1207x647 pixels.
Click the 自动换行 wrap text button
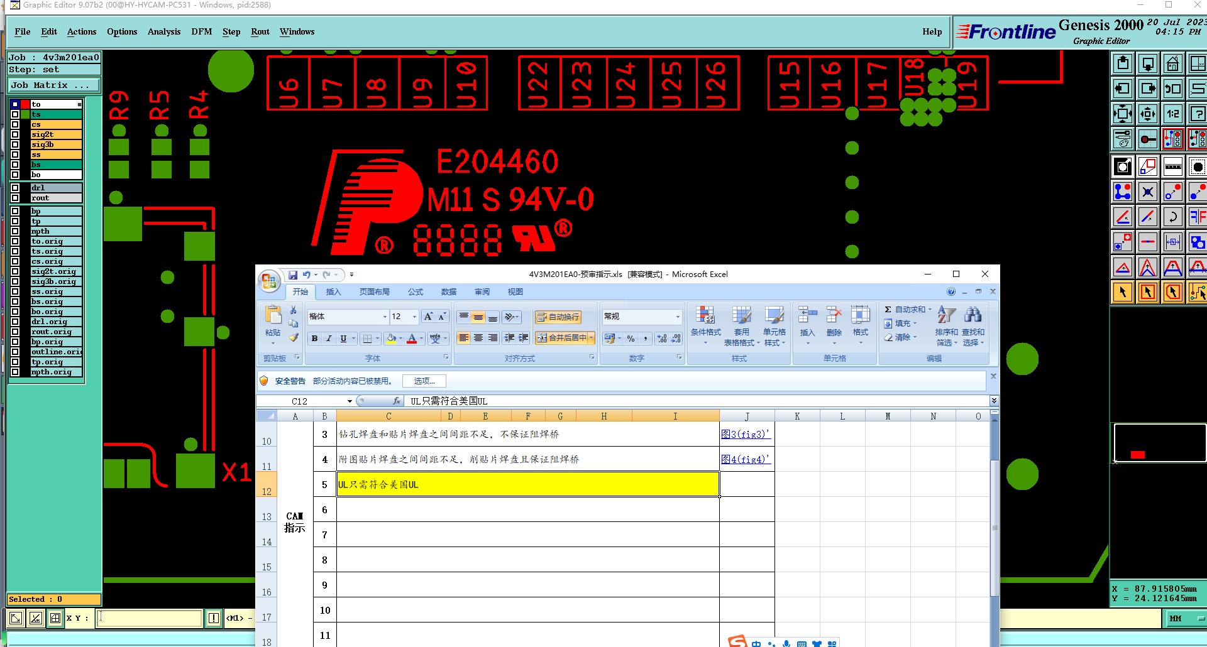point(558,317)
